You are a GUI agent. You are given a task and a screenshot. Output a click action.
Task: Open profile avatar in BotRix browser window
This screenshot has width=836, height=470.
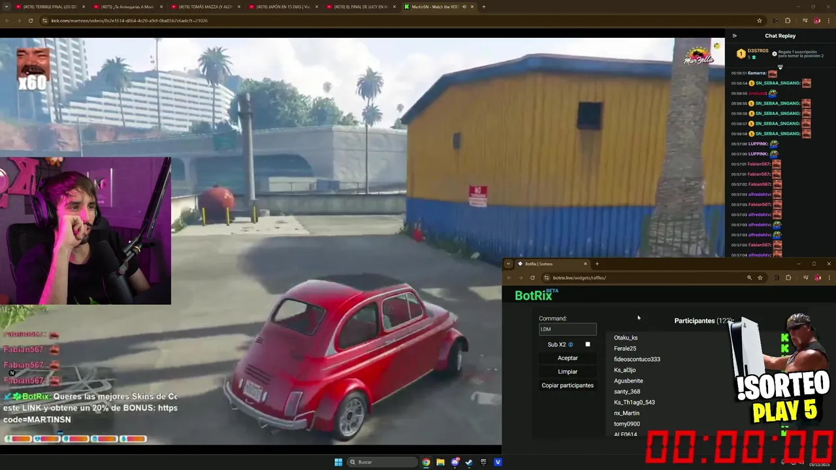point(817,277)
